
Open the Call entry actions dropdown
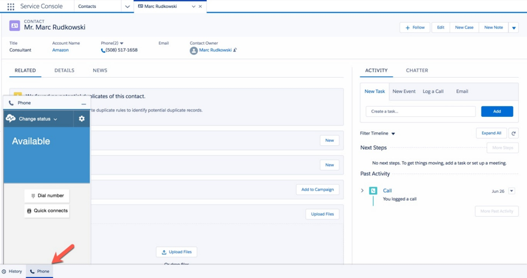[512, 191]
